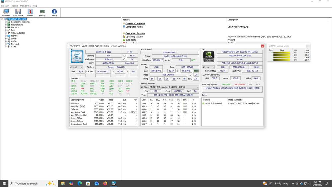Click the Feature column header

point(126,20)
